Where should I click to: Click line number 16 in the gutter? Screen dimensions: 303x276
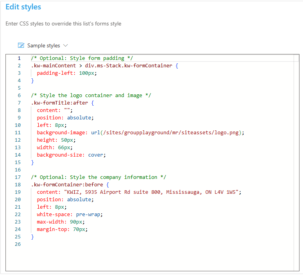[18, 170]
